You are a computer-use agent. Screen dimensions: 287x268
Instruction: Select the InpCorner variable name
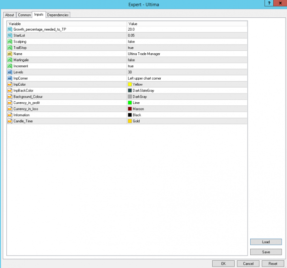tap(21, 78)
